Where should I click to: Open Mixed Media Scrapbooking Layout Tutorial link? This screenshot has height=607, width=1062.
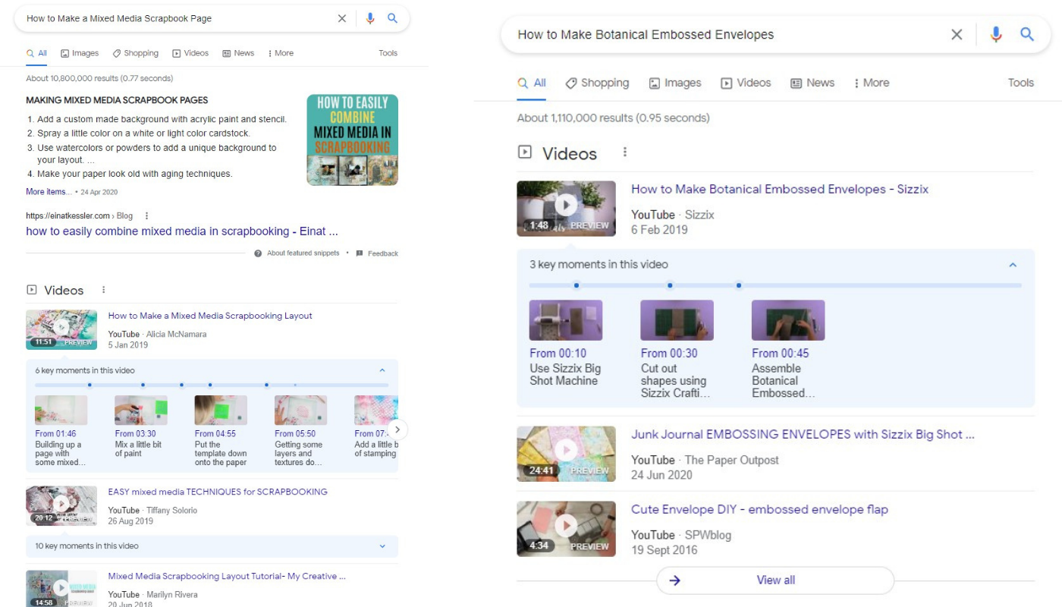(x=227, y=576)
